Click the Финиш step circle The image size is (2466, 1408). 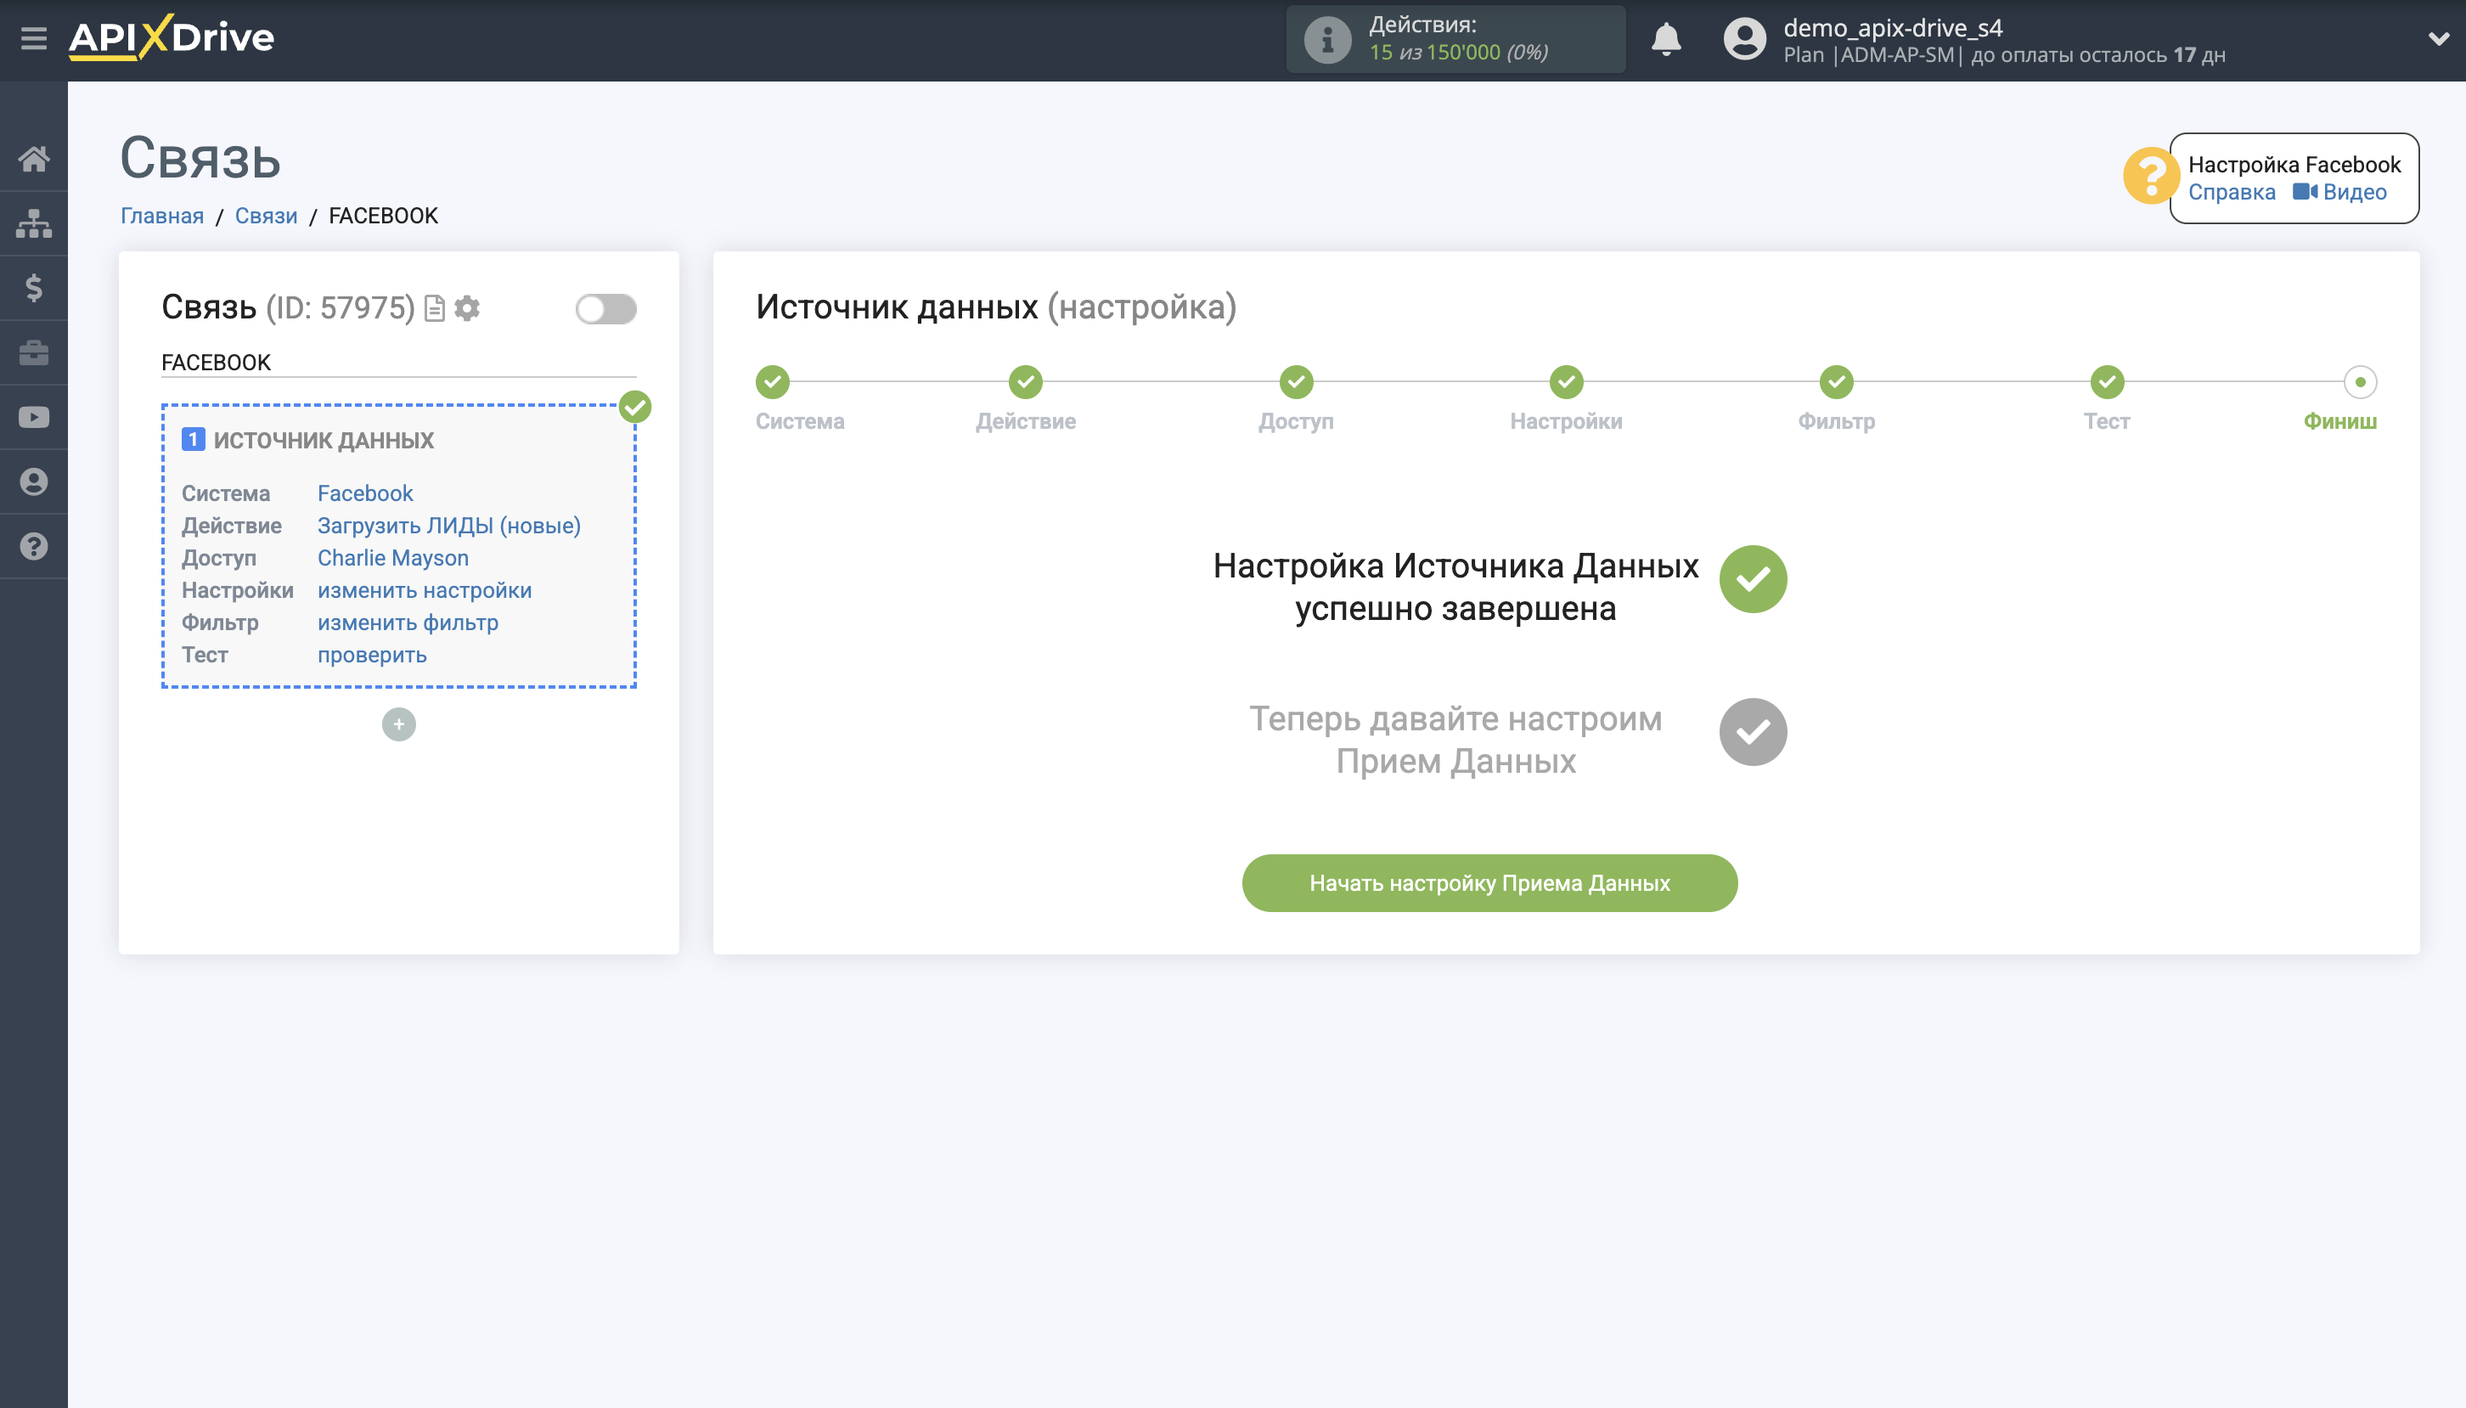(x=2360, y=383)
